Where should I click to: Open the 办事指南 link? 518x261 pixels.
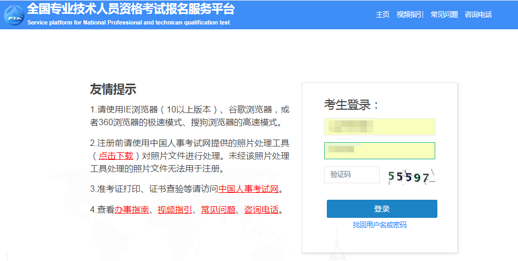tap(131, 209)
